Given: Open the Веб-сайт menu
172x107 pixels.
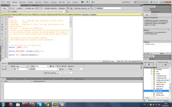Looking at the screenshot, I should tap(62, 2).
